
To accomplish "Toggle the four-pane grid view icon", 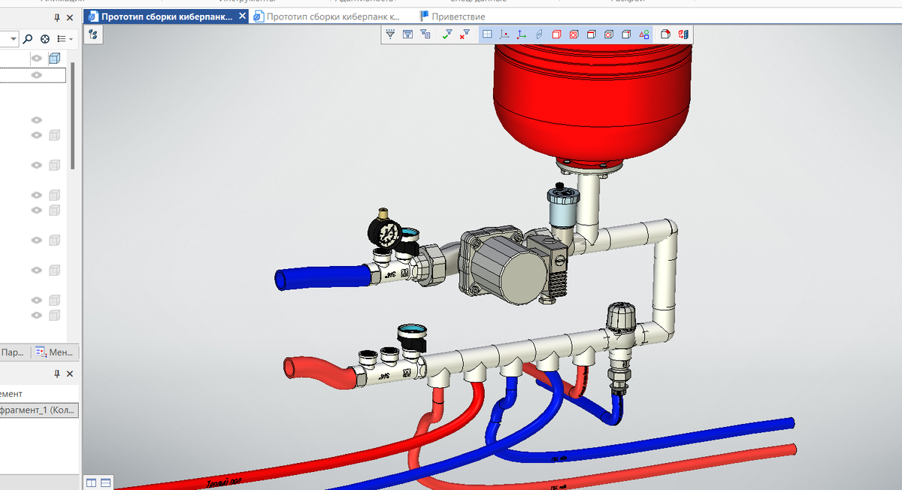I will [487, 35].
